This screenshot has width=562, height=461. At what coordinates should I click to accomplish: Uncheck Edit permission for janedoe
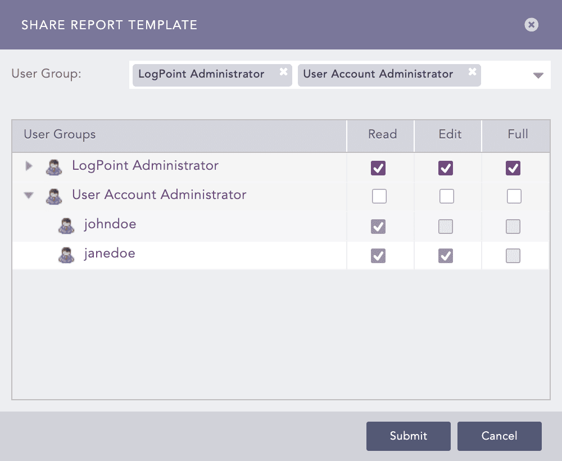[446, 256]
